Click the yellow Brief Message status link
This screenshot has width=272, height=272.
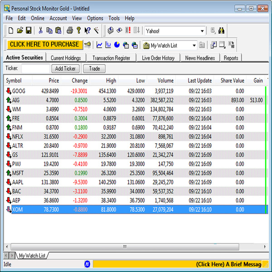tap(177, 264)
